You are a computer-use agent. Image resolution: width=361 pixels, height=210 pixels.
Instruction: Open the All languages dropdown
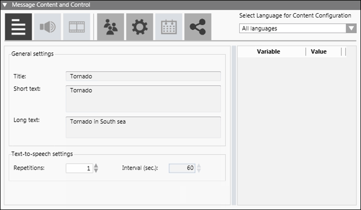click(297, 28)
